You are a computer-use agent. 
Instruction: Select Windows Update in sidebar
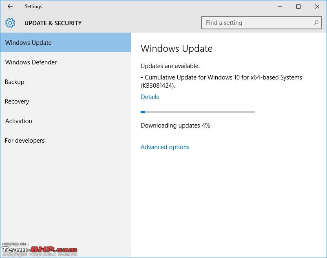pos(66,42)
